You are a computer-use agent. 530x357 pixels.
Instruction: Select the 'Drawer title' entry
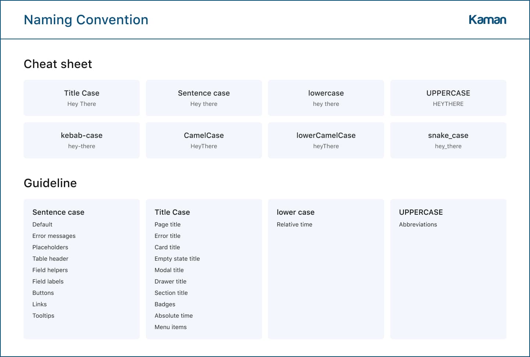pos(170,282)
